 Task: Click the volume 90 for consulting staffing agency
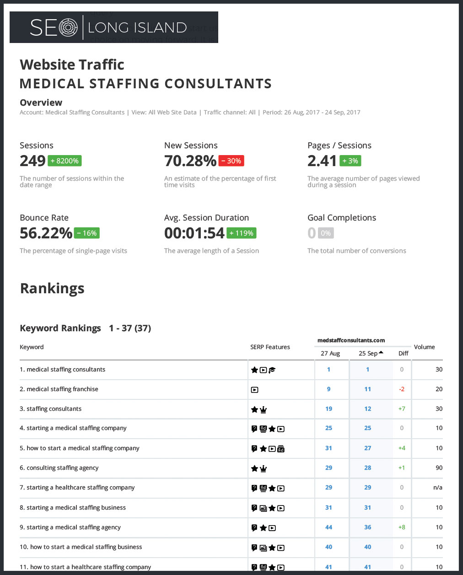coord(439,468)
